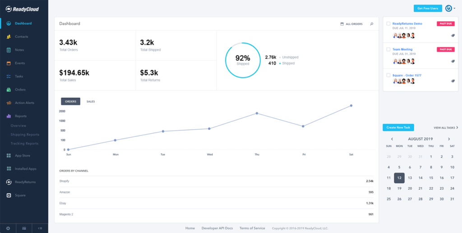This screenshot has width=462, height=233.
Task: Go to previous month in calendar
Action: pos(392,139)
